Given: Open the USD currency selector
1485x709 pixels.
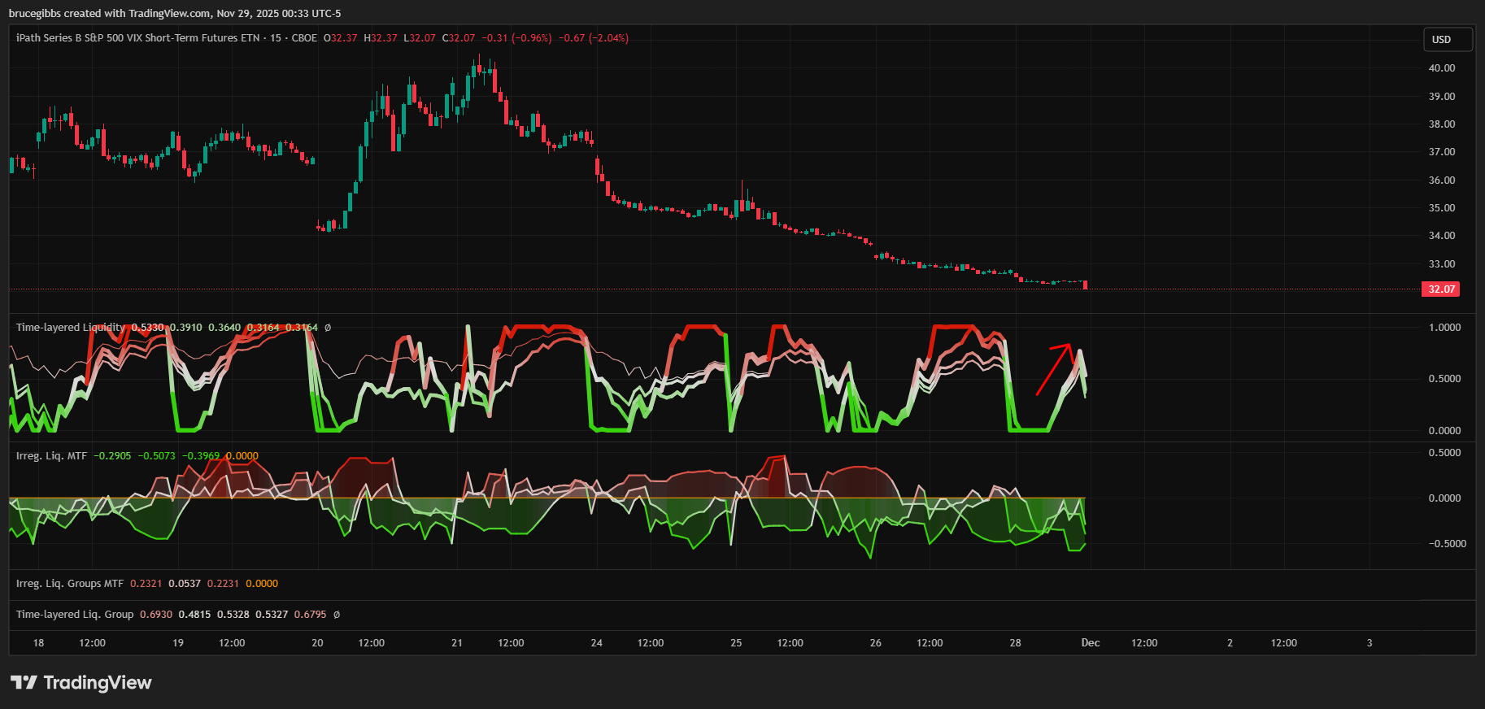Looking at the screenshot, I should [x=1448, y=40].
